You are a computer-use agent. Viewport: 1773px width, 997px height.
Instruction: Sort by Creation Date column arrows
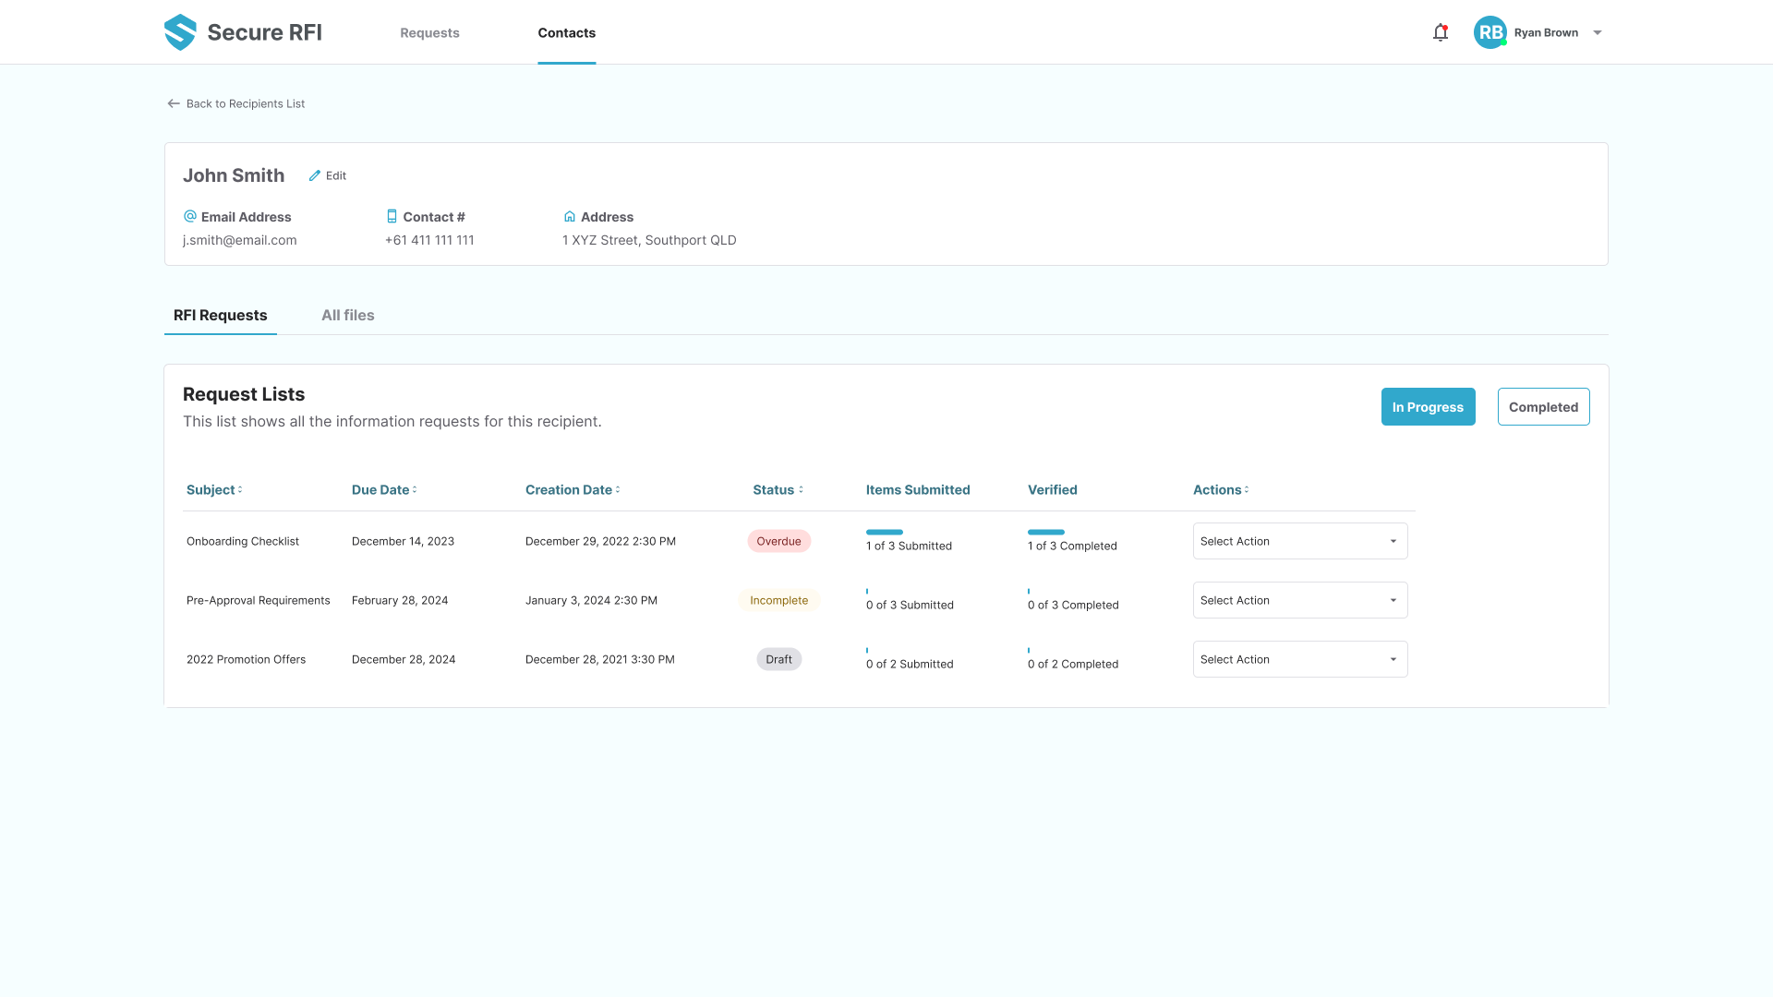click(x=618, y=490)
